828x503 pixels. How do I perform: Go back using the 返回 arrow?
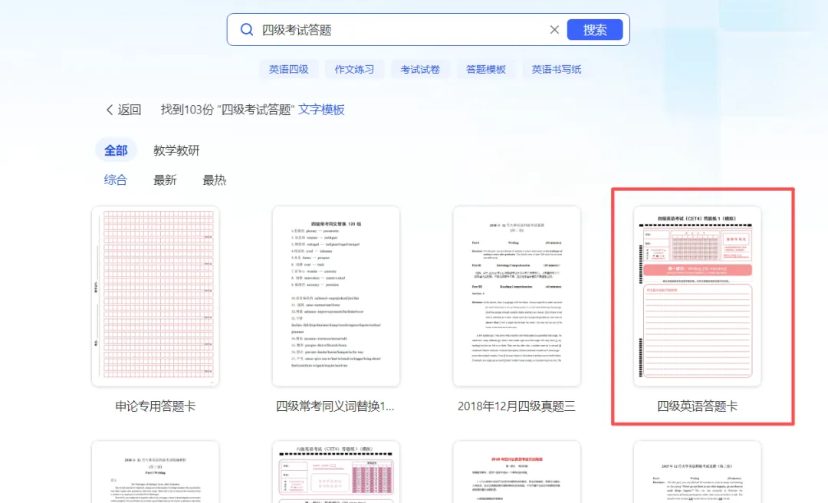(123, 110)
